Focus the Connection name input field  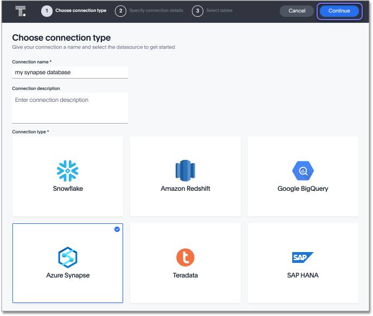(70, 72)
